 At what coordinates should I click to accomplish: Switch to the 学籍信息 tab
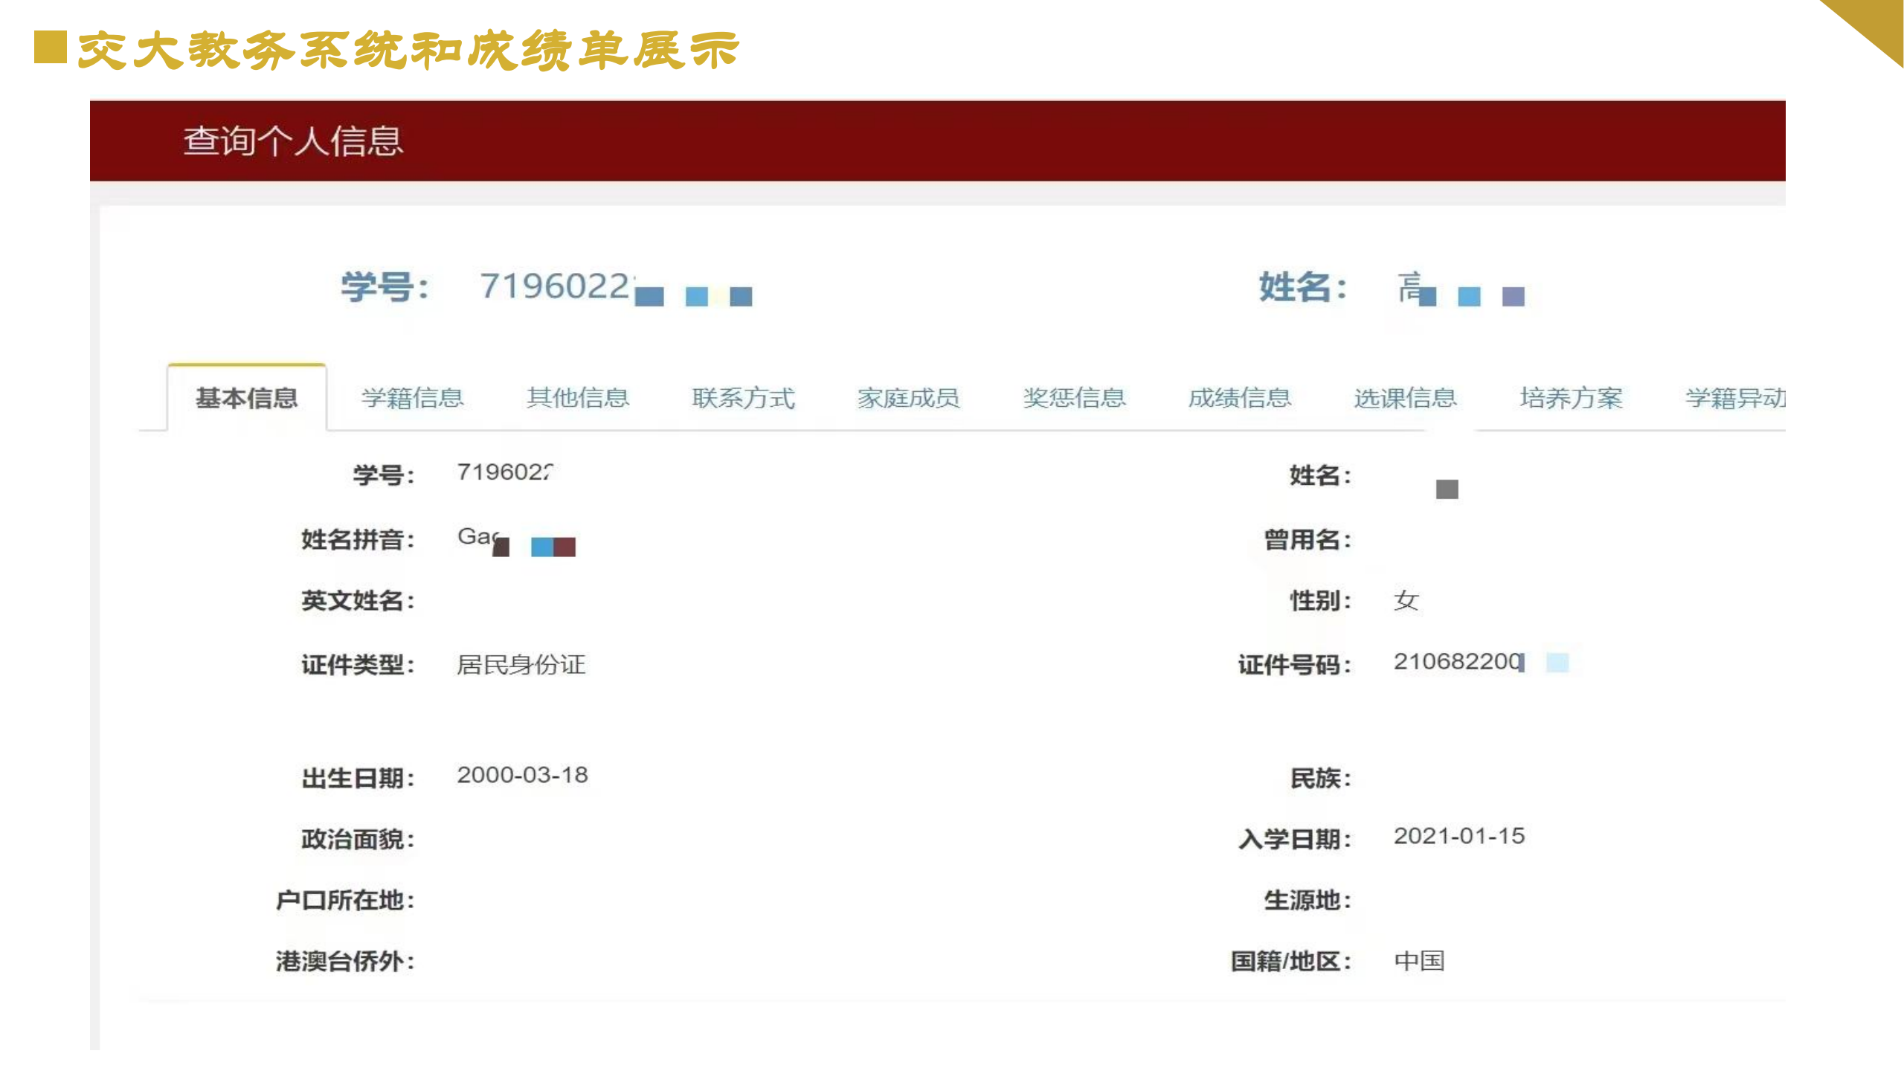(x=413, y=398)
